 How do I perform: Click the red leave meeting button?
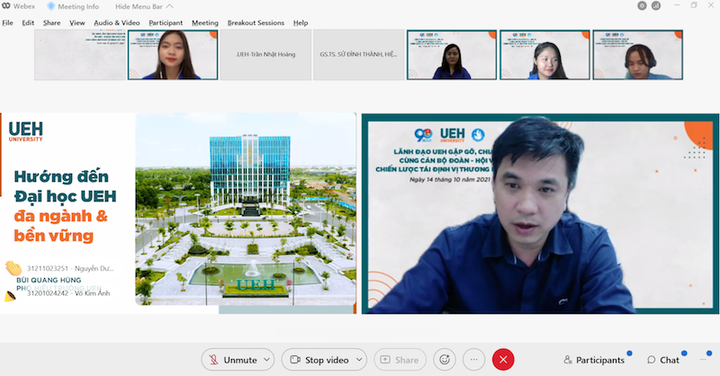click(503, 360)
